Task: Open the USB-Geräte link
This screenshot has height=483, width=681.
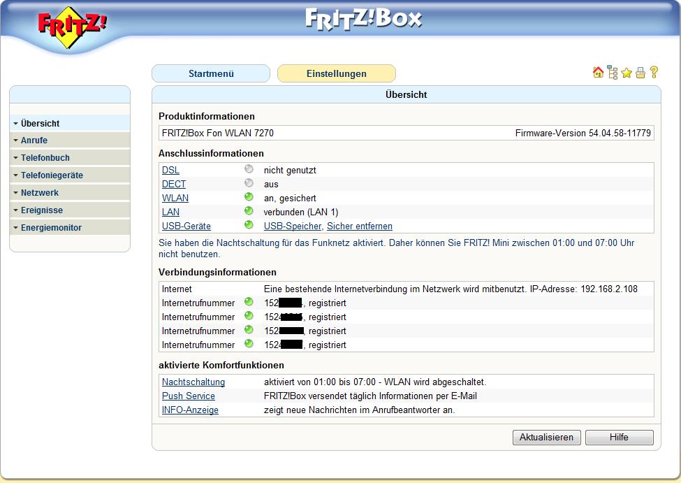Action: [x=186, y=226]
